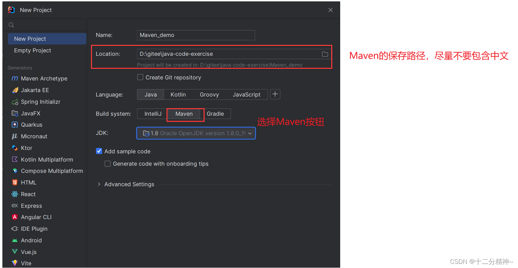The width and height of the screenshot is (518, 268).
Task: Click the React atom icon
Action: click(15, 194)
